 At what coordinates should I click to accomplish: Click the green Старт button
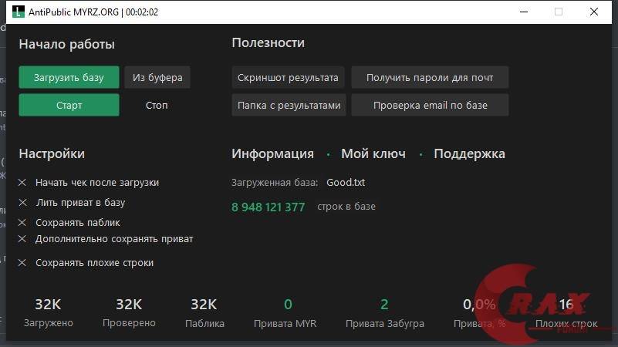click(69, 105)
